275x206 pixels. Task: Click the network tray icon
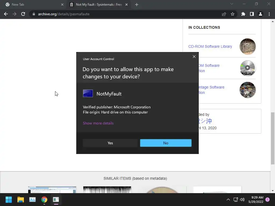click(236, 200)
